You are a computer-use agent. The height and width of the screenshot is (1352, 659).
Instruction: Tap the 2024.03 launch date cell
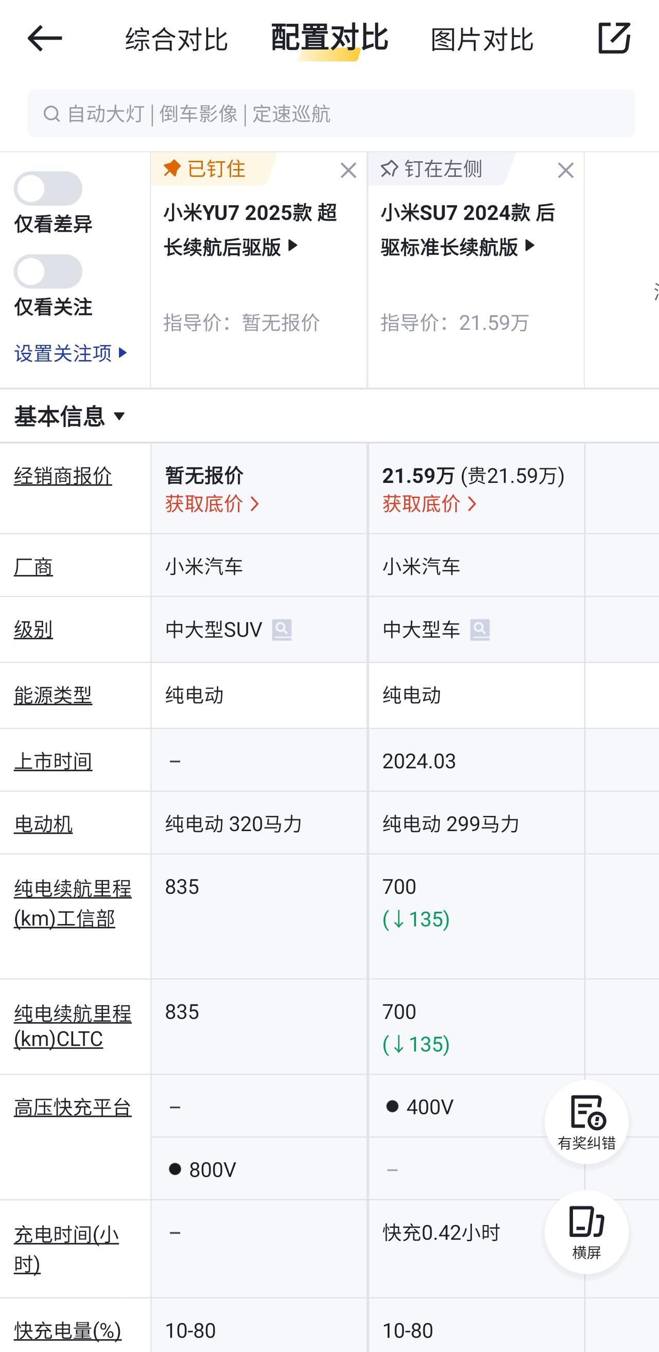[476, 760]
